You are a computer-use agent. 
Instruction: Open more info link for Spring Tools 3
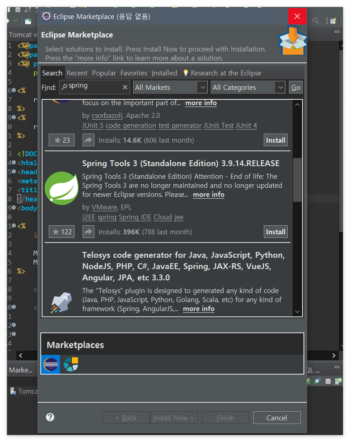[x=209, y=195]
